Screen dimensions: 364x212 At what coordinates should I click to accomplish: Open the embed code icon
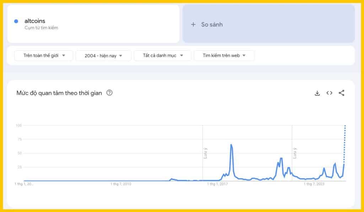(x=330, y=93)
